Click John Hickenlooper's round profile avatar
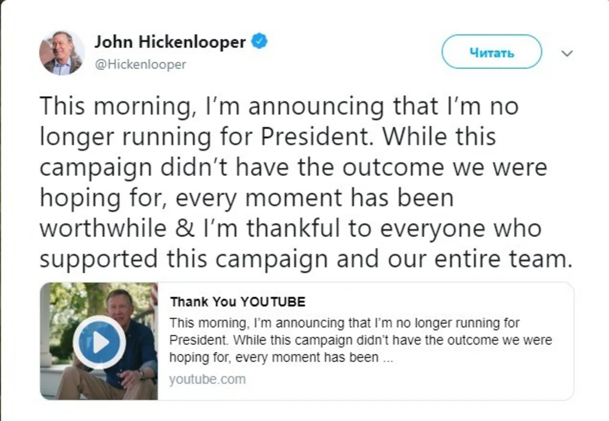The height and width of the screenshot is (421, 609). tap(62, 53)
